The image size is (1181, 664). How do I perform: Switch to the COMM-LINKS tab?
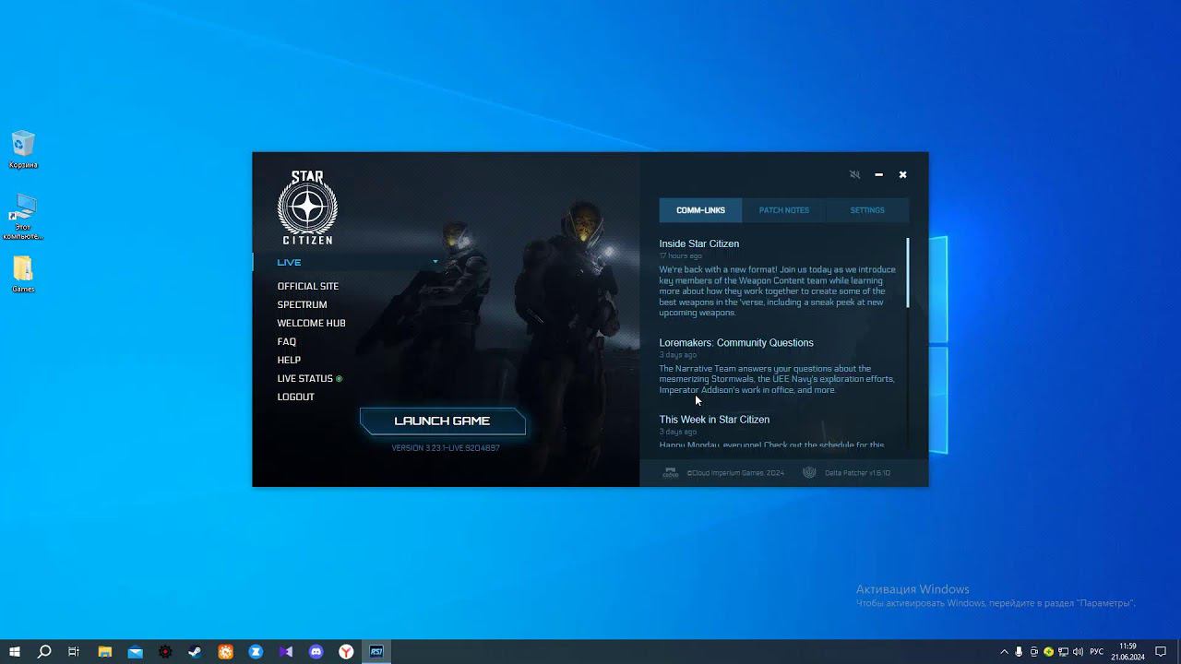(700, 210)
